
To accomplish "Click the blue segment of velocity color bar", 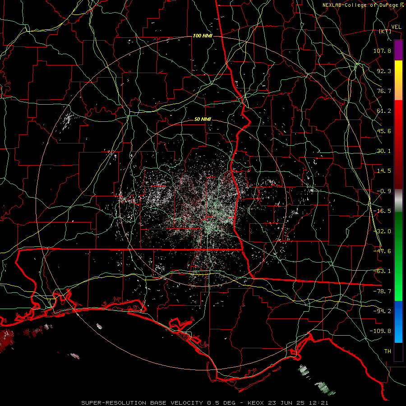I will click(x=398, y=322).
